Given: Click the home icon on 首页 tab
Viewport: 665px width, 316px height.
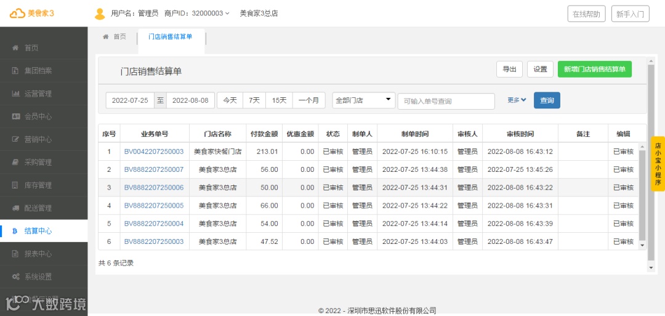Looking at the screenshot, I should [106, 37].
